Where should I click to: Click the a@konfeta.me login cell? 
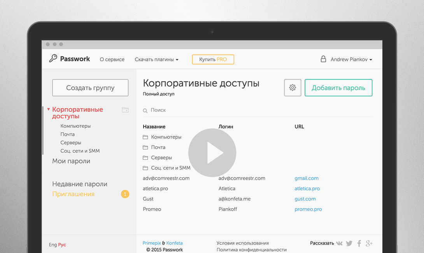[235, 199]
